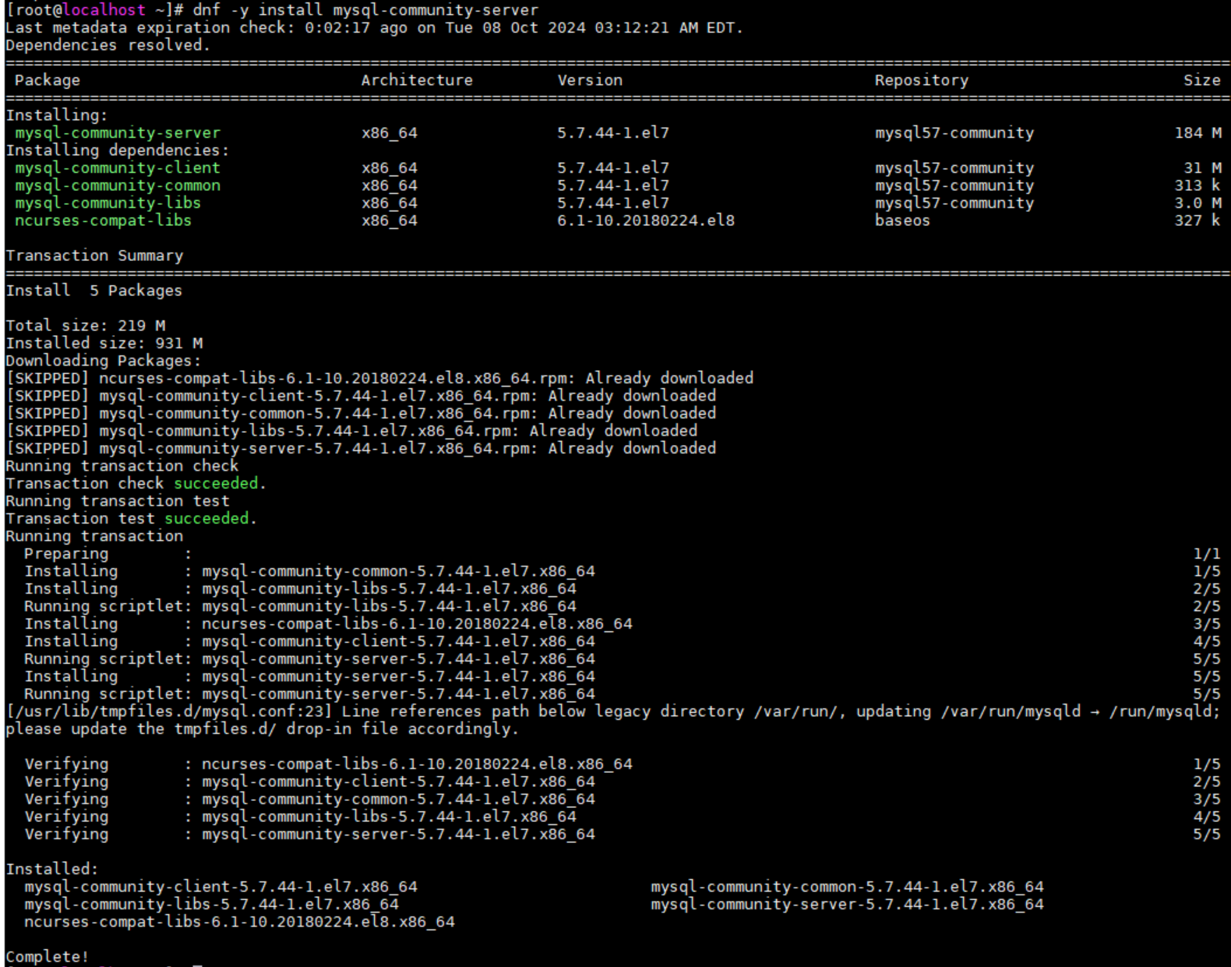Click the 'Size' column header
The height and width of the screenshot is (967, 1231).
pos(1202,80)
